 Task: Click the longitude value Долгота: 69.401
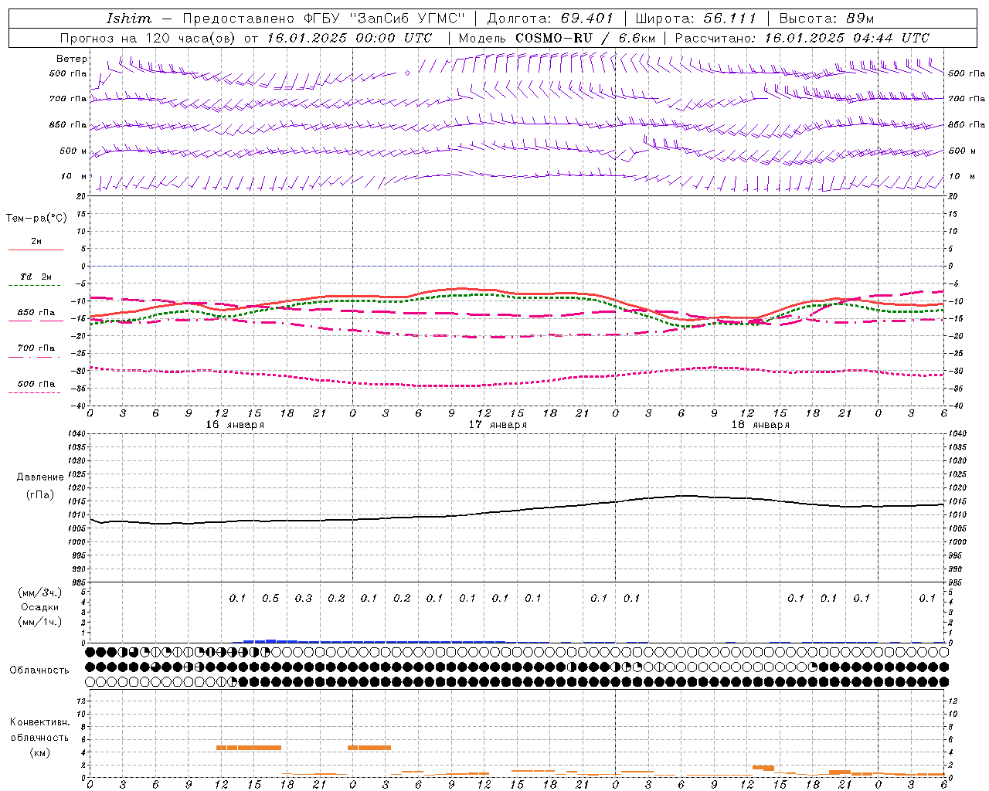550,19
